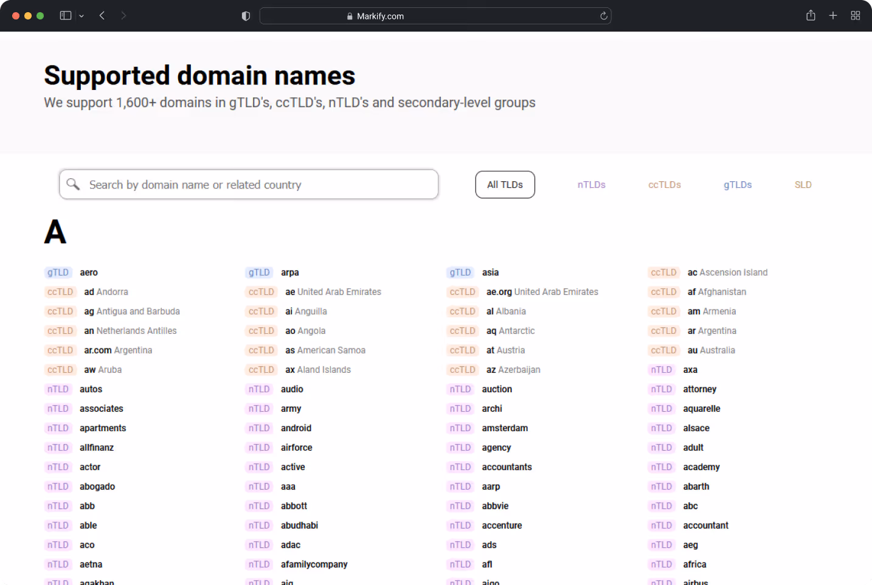Click the afamilycompany domain name
The height and width of the screenshot is (585, 872).
pyautogui.click(x=314, y=564)
